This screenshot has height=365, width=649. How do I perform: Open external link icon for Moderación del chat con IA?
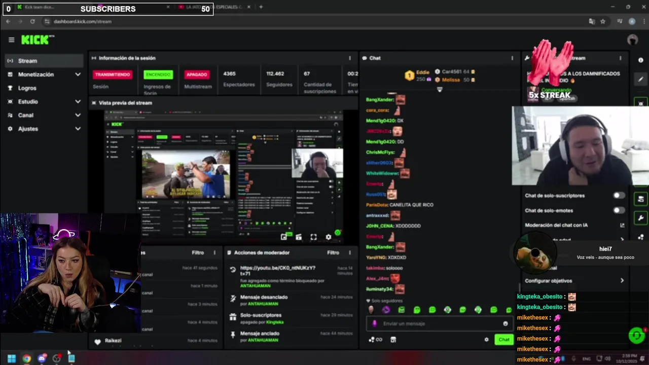[x=622, y=225]
